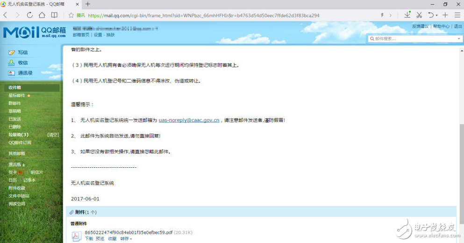Click the uas-noreply@caac.gov.cn email link
The image size is (464, 243).
pyautogui.click(x=189, y=120)
